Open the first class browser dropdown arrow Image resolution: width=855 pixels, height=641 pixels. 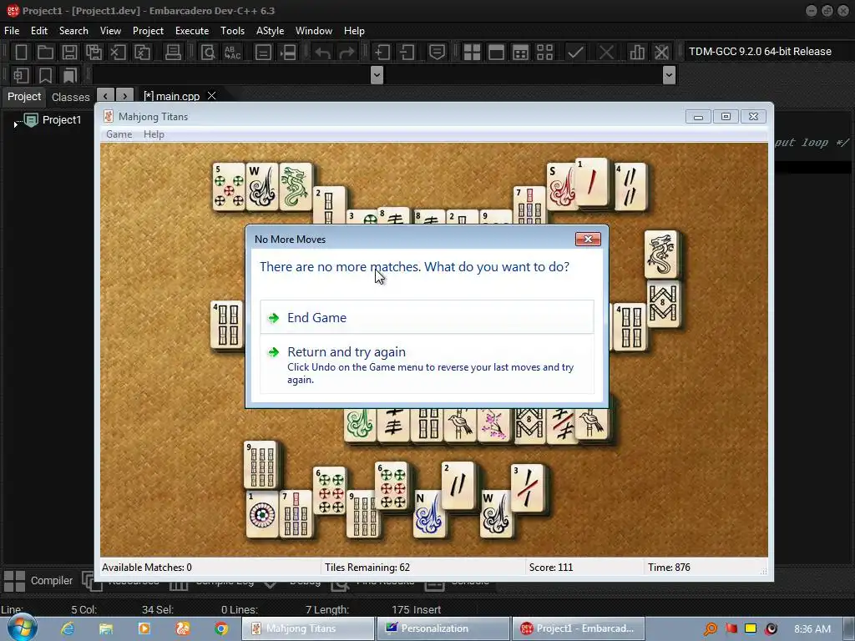pos(377,74)
